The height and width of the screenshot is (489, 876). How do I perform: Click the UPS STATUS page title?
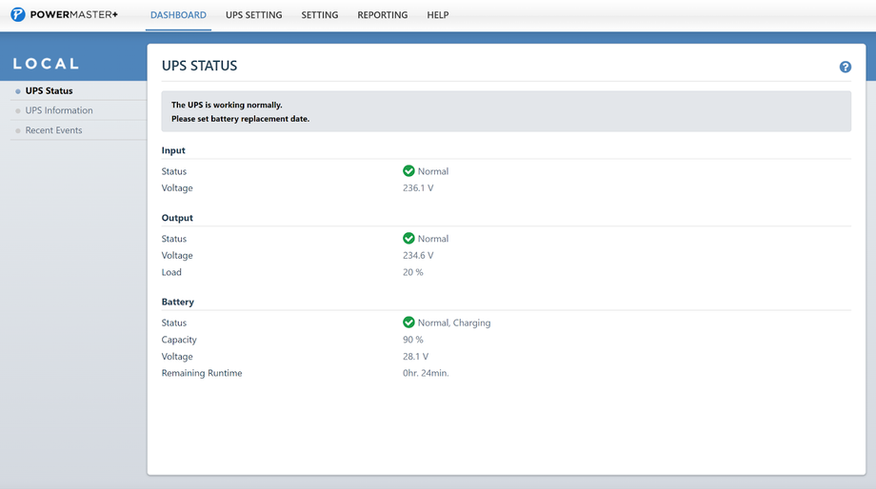199,66
